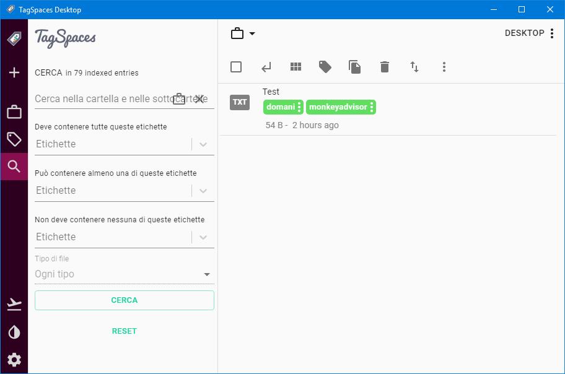
Task: Open the locations briefcase panel in sidebar
Action: [14, 111]
